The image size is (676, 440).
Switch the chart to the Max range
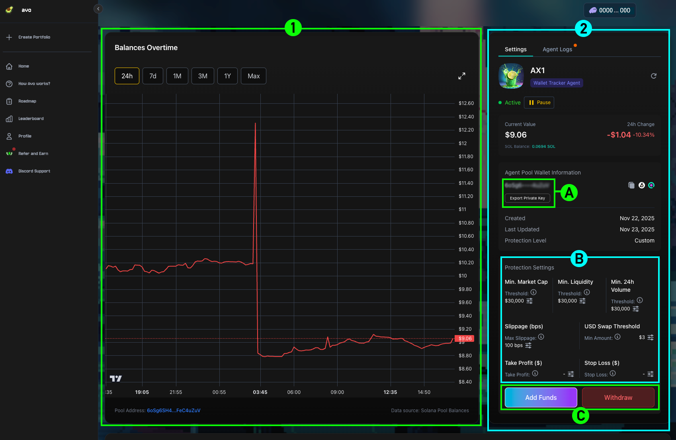click(254, 76)
